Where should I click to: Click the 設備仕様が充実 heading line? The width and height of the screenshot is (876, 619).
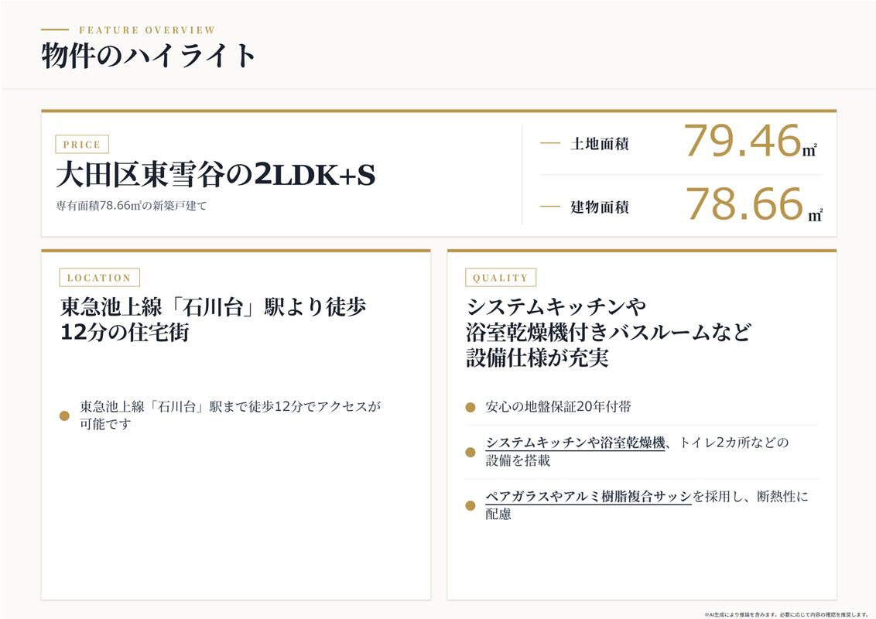[537, 358]
